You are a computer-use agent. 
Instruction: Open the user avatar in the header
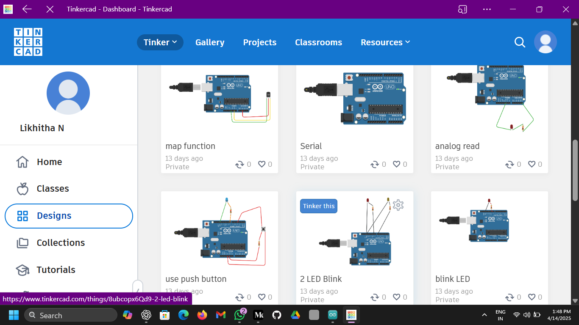[x=546, y=42]
